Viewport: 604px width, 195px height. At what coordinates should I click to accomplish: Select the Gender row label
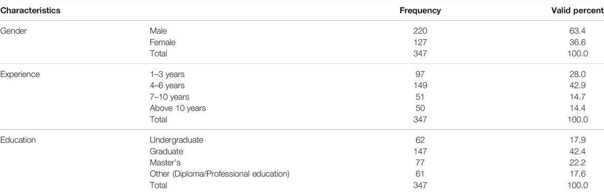click(14, 31)
